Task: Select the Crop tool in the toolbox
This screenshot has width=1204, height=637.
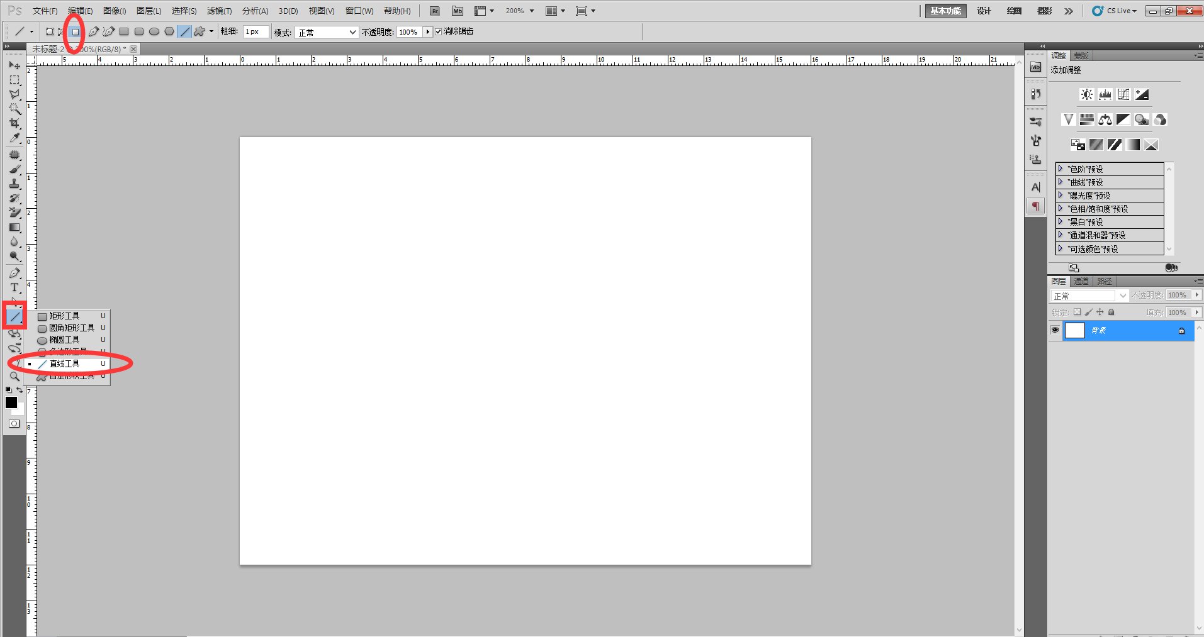Action: coord(14,123)
